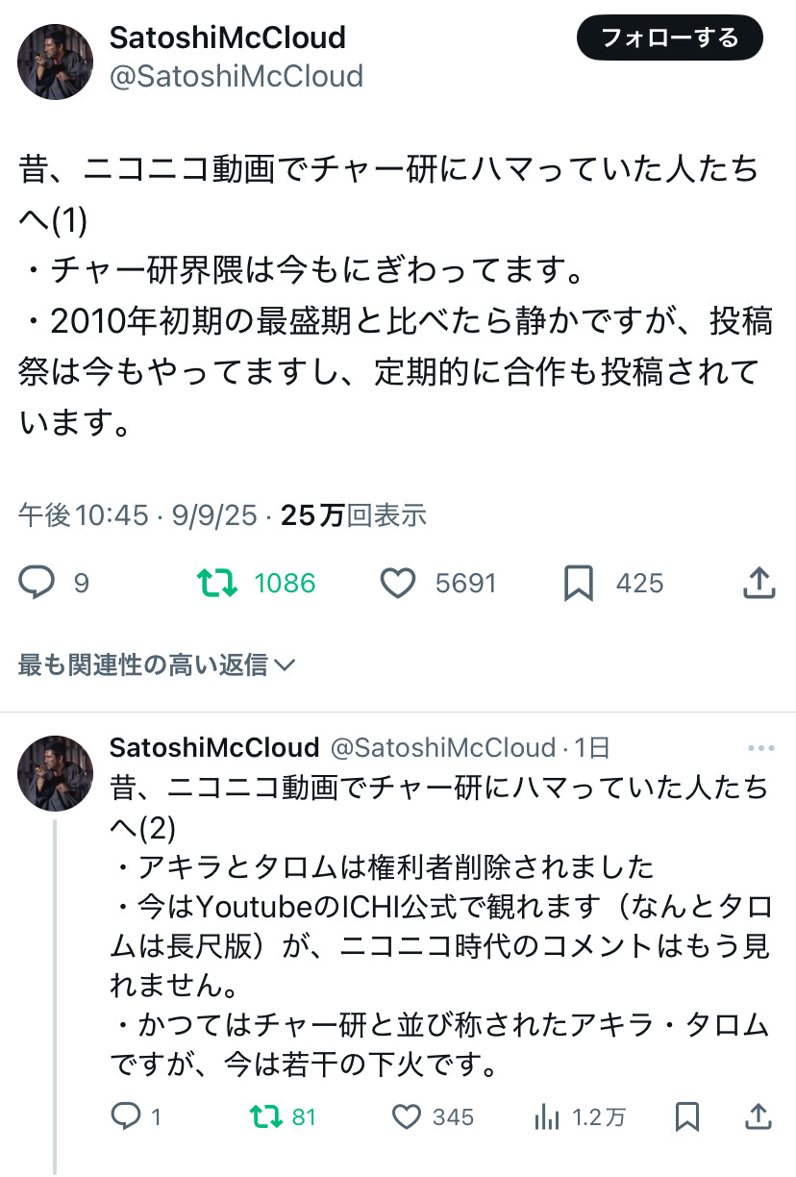Open the reply author's avatar
Viewport: 796px width, 1177px height.
[55, 772]
